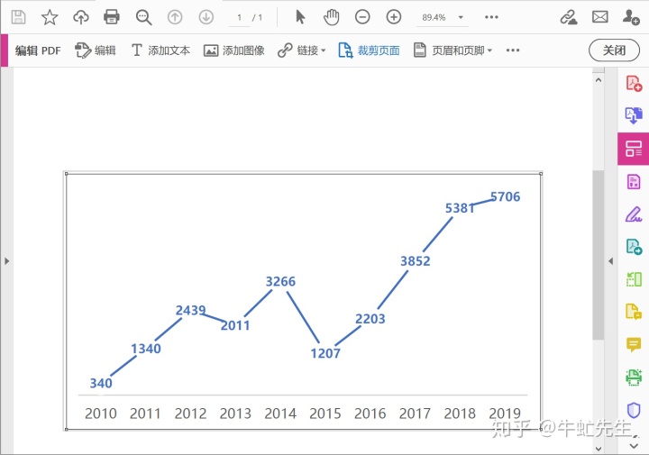Click the scroll up arrow of the scrollbar

pos(599,80)
